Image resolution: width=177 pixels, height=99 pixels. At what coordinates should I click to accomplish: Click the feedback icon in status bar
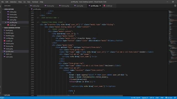pyautogui.click(x=175, y=98)
